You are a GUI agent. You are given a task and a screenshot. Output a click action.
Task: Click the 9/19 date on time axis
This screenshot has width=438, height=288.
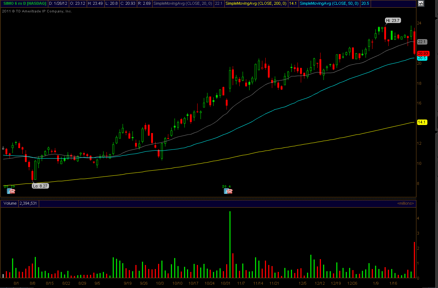pos(127,284)
